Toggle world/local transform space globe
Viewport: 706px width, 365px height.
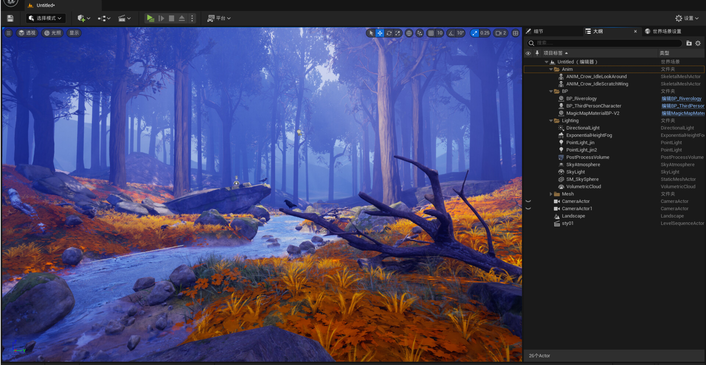[x=409, y=33]
